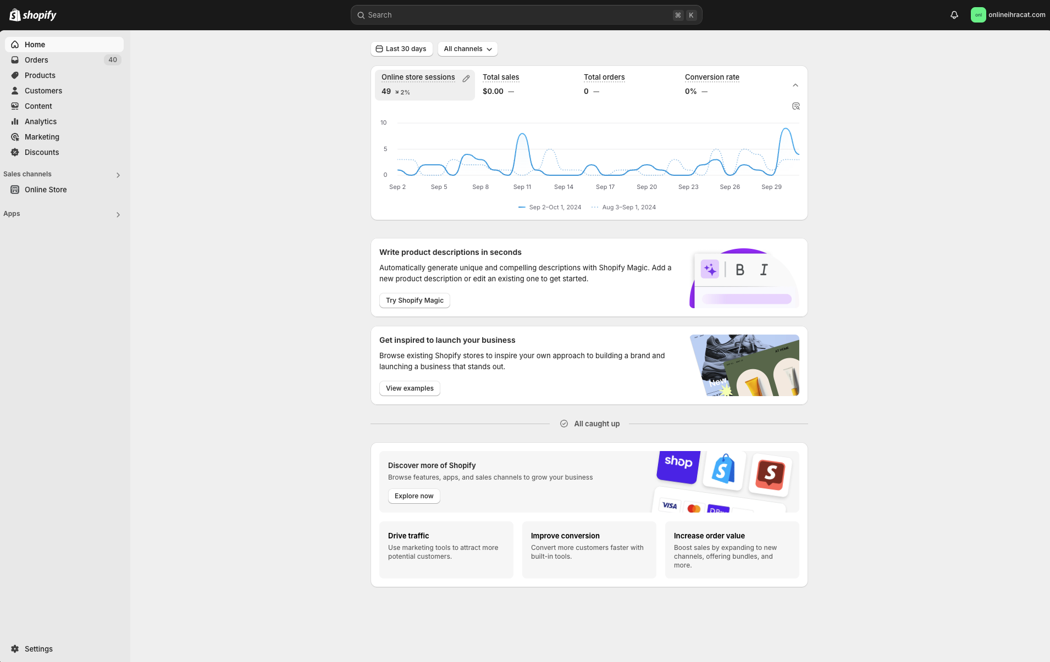Select the Online store sessions metric
The image size is (1050, 662).
pos(425,85)
